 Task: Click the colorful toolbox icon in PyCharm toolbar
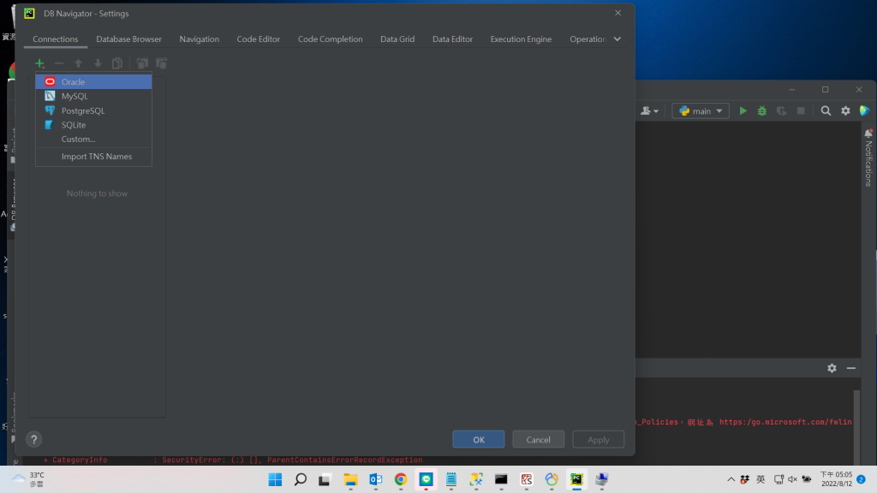coord(865,110)
